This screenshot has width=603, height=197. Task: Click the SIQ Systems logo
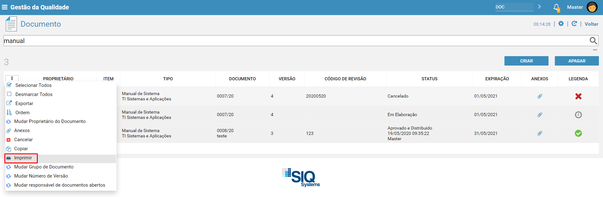[301, 178]
